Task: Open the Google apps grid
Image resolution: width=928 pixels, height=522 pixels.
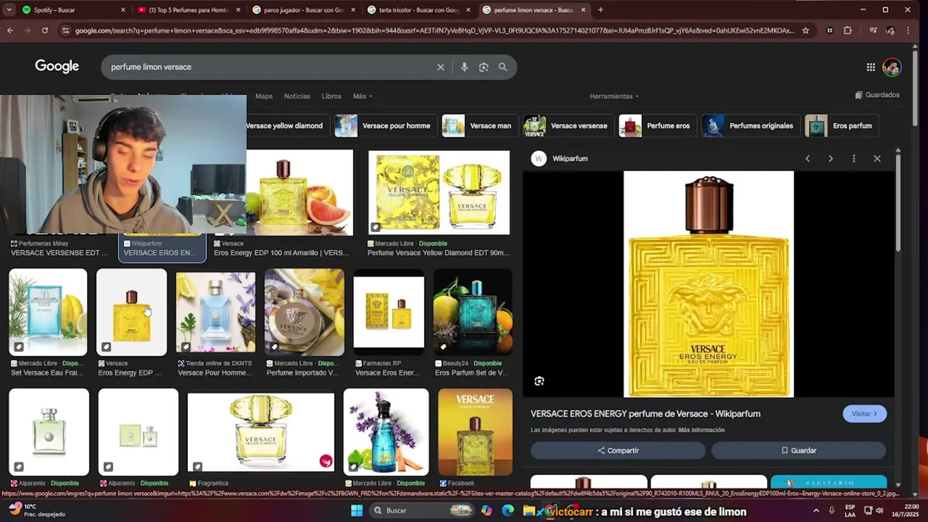Action: [x=871, y=67]
